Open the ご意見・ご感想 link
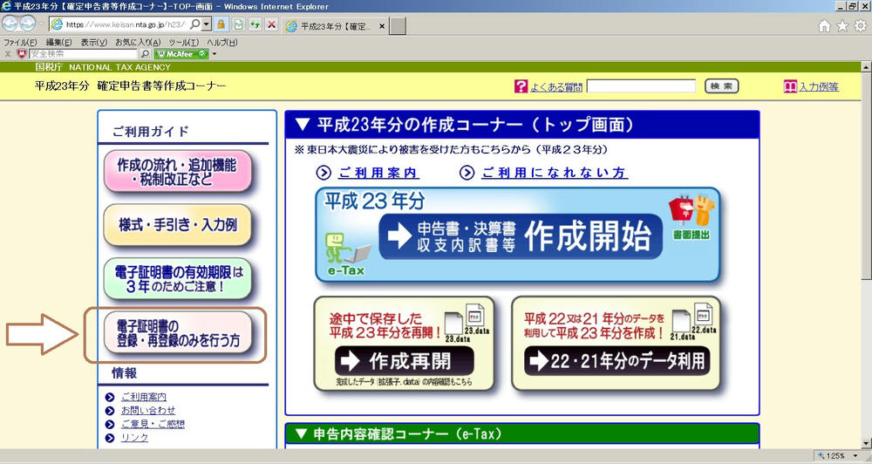The image size is (872, 464). click(153, 424)
